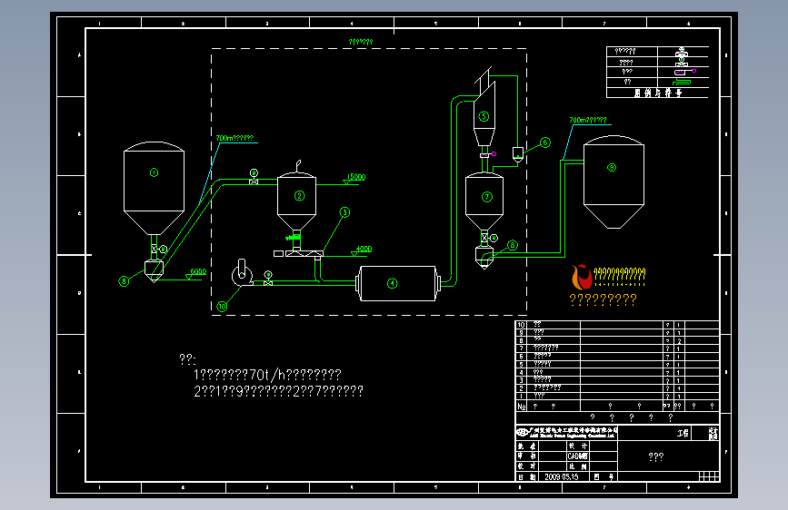Click the elevation marker labeled 15000
This screenshot has width=788, height=510.
354,179
